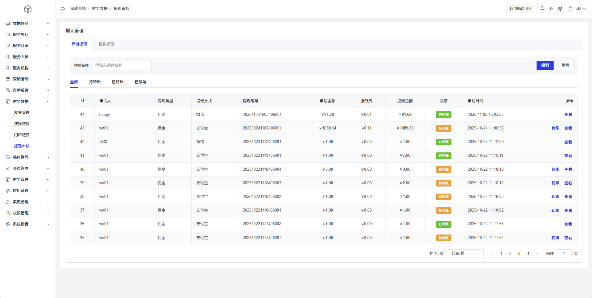Click 查看 link for the happy row

pos(568,115)
